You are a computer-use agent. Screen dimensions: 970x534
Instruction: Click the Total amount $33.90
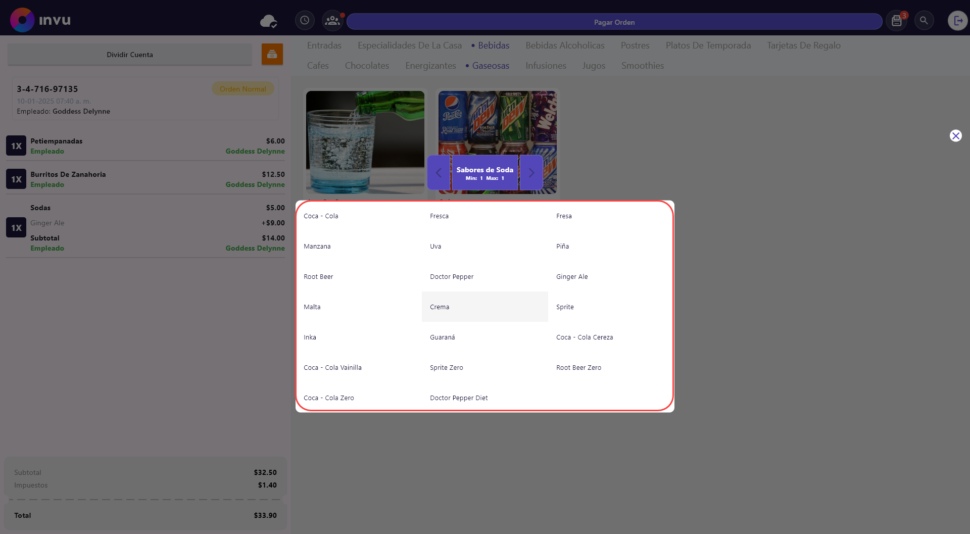click(265, 515)
